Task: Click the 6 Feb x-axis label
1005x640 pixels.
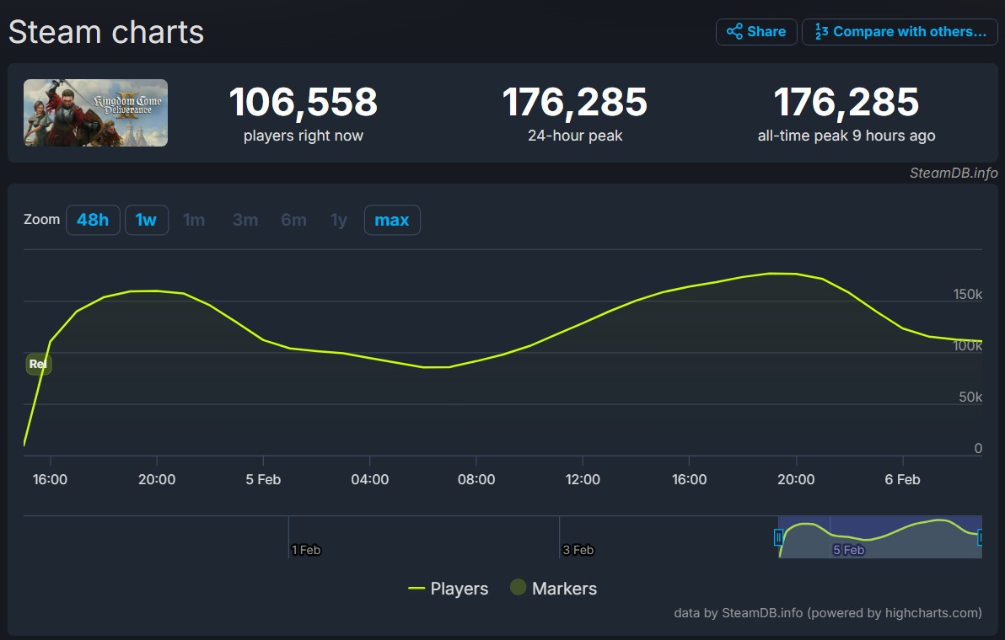Action: 902,479
